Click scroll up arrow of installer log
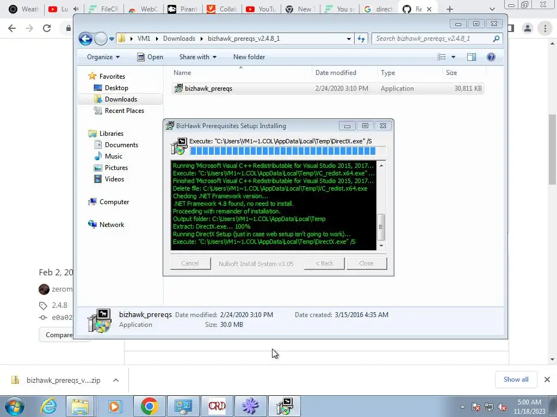Viewport: 557px width, 417px height. (x=381, y=166)
